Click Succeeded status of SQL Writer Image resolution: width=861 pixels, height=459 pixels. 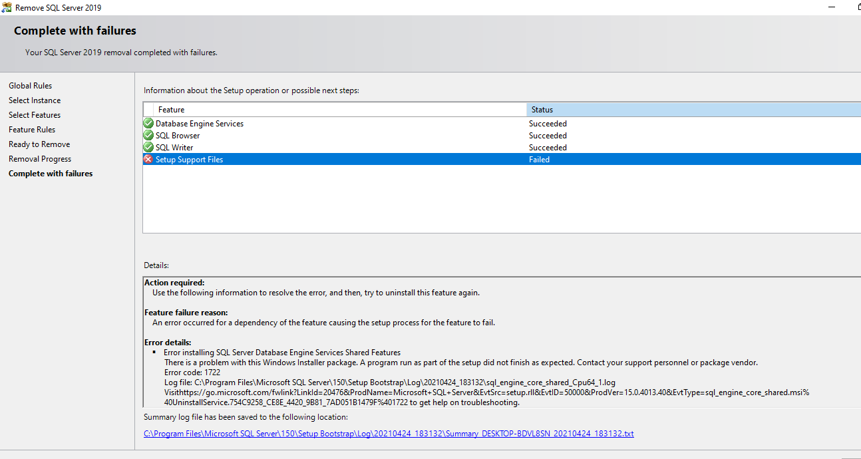(548, 147)
